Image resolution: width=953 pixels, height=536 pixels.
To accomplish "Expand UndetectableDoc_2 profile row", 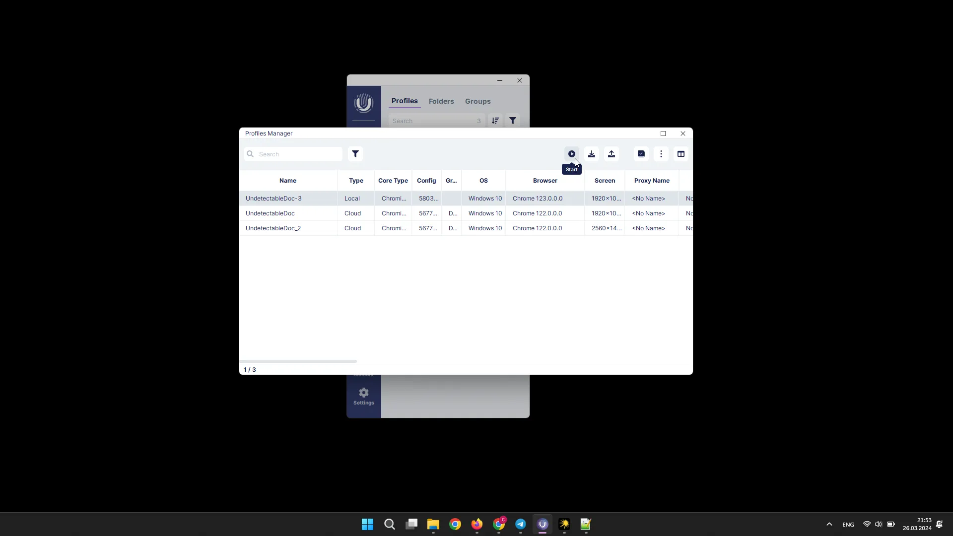I will click(x=273, y=228).
